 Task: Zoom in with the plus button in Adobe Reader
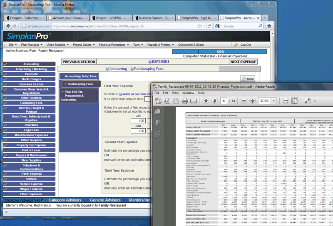pyautogui.click(x=252, y=101)
